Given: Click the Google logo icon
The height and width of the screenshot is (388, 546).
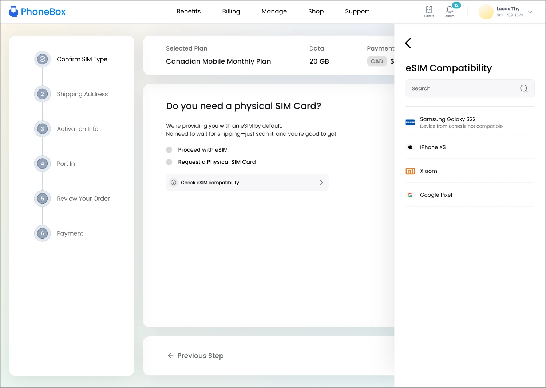Looking at the screenshot, I should (x=410, y=195).
